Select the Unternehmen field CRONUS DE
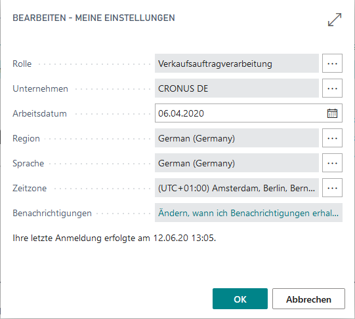Image resolution: width=355 pixels, height=319 pixels. coord(237,88)
